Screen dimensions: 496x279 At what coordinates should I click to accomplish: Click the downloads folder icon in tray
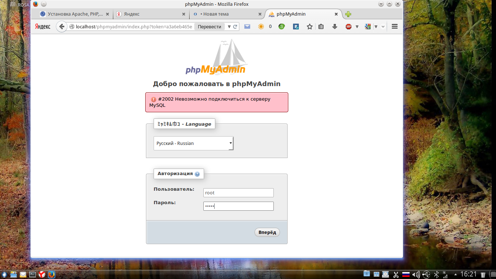click(367, 274)
